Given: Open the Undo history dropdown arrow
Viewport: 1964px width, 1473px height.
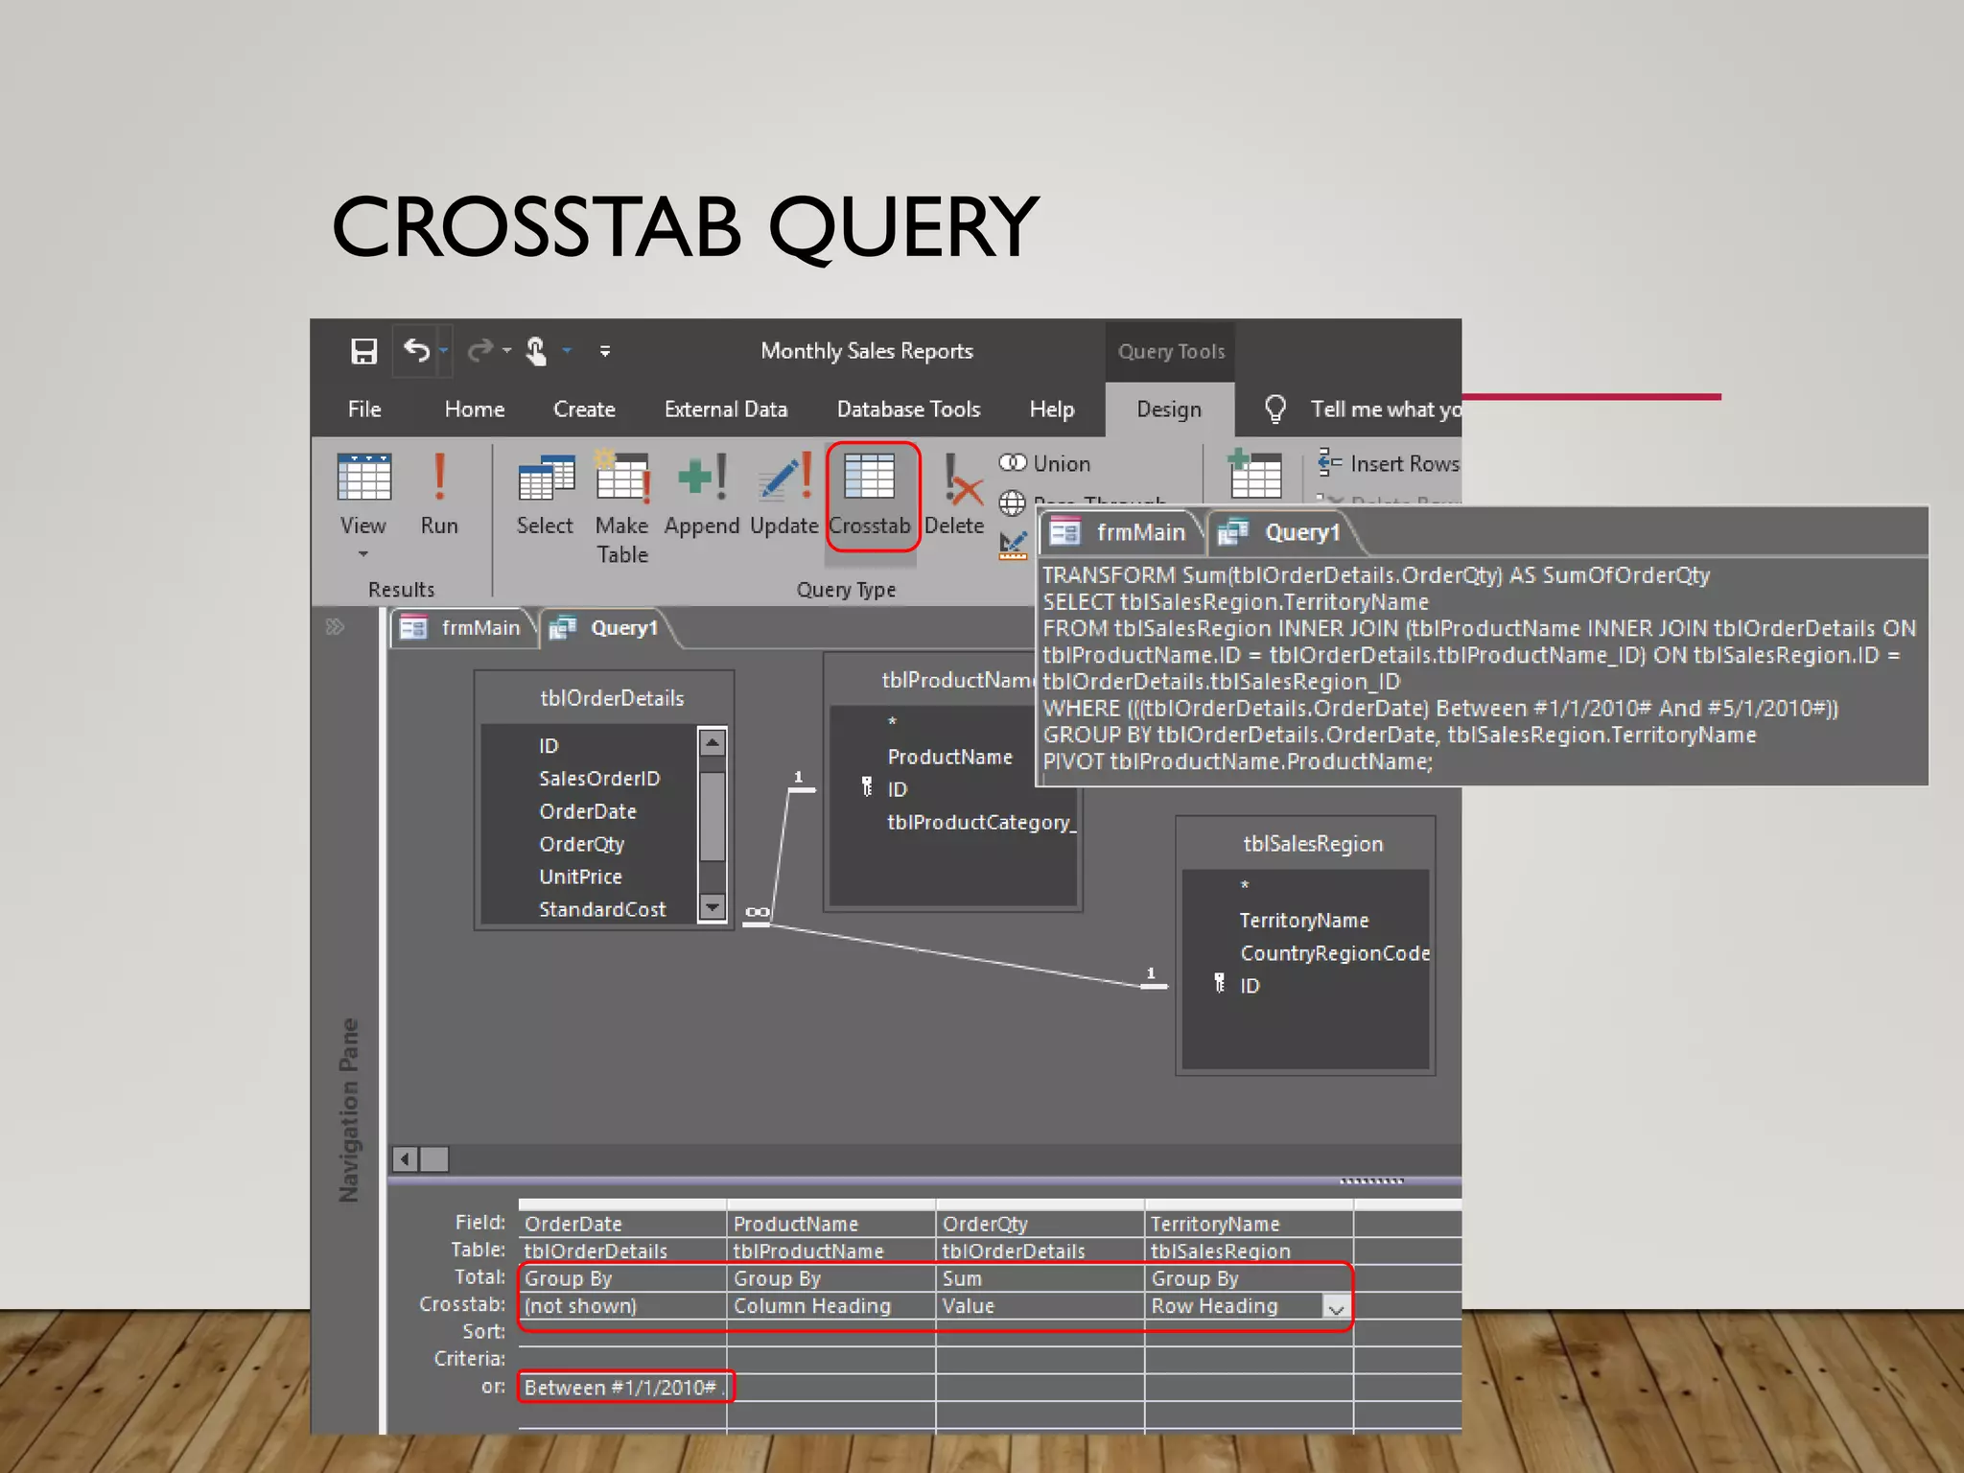Looking at the screenshot, I should [x=443, y=351].
